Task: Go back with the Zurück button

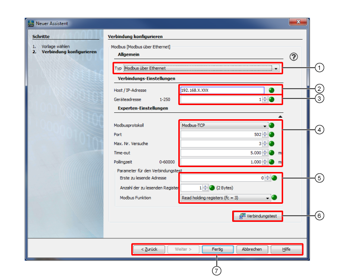Action: tap(149, 249)
